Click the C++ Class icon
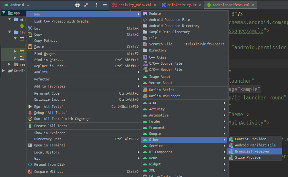This screenshot has height=177, width=288. [145, 57]
